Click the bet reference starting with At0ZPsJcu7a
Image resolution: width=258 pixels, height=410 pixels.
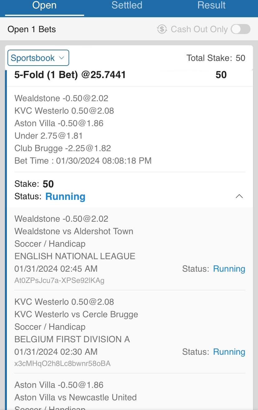(x=60, y=280)
